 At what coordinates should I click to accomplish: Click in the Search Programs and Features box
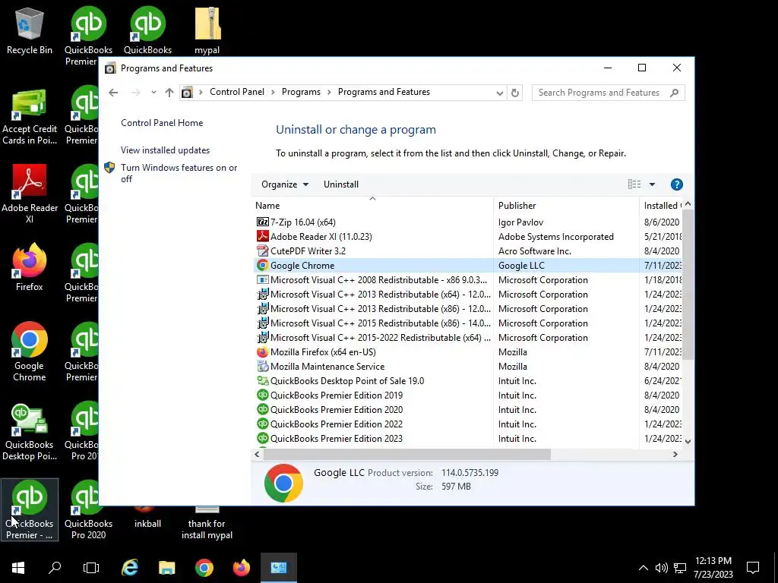599,93
